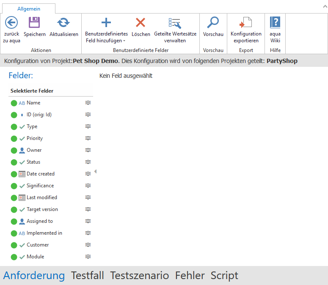Refresh using the Aktualisieren icon
This screenshot has width=328, height=285.
click(63, 22)
